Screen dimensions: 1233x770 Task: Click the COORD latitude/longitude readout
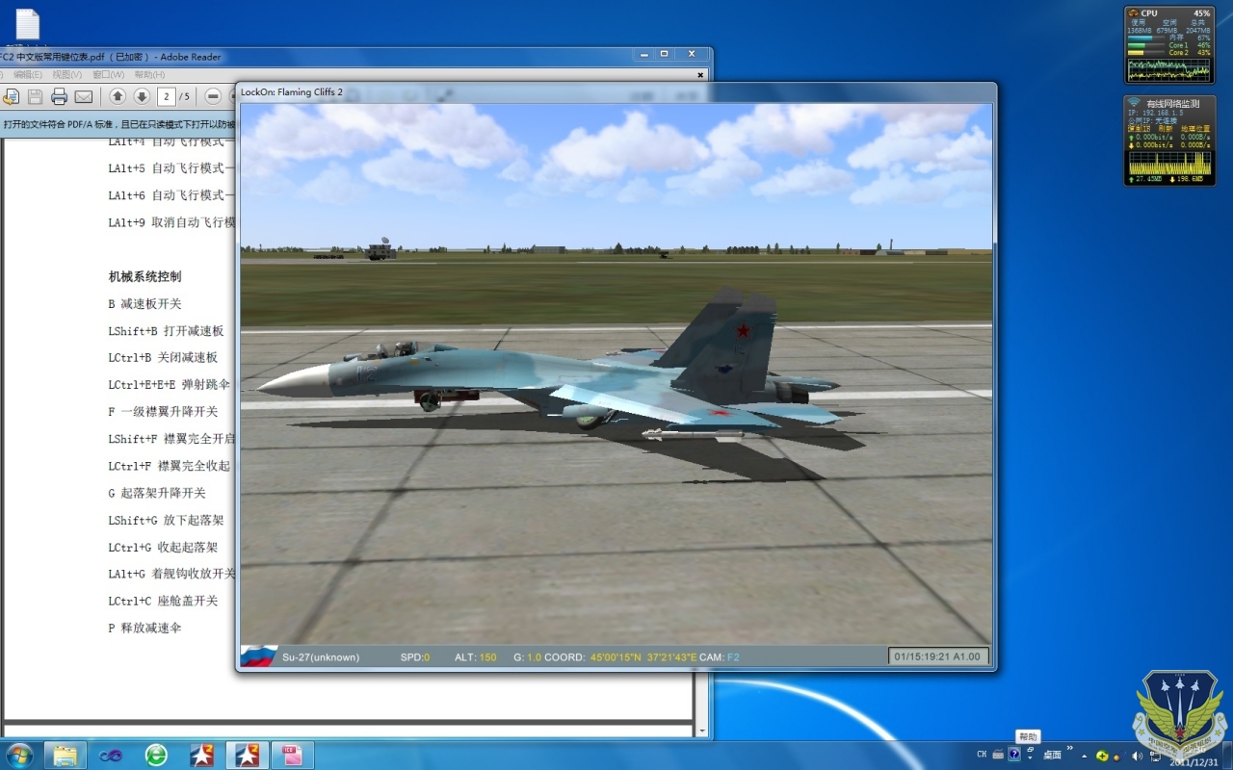[620, 657]
